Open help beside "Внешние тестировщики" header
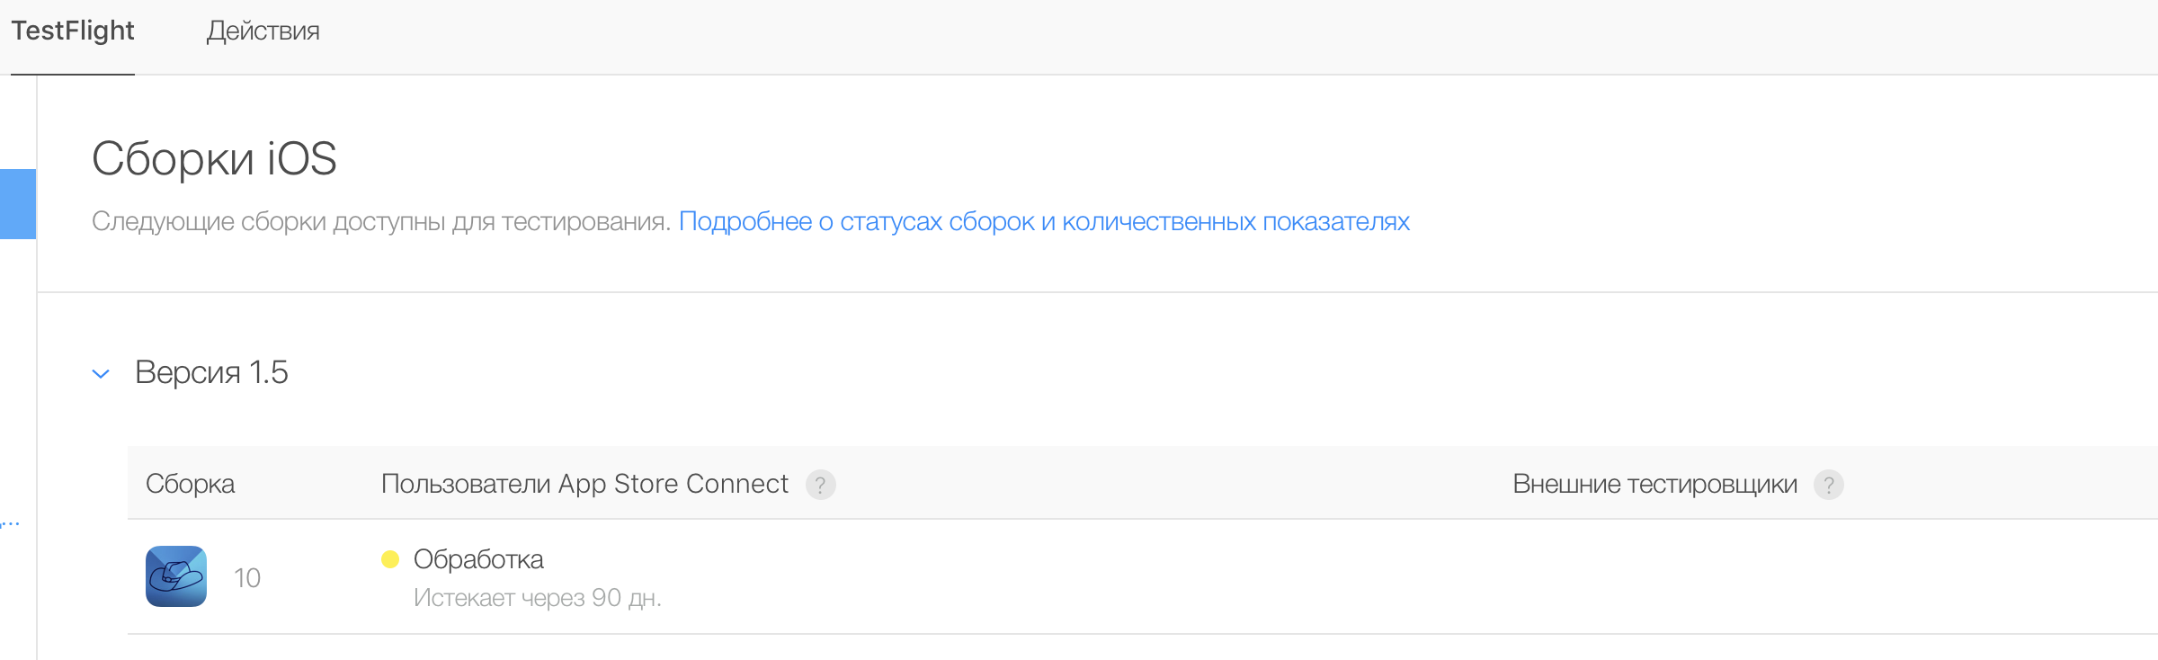The height and width of the screenshot is (660, 2158). pyautogui.click(x=1831, y=484)
